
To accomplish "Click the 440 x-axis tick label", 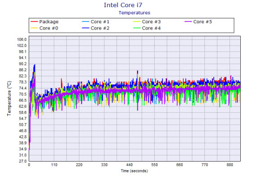I will point(130,165).
